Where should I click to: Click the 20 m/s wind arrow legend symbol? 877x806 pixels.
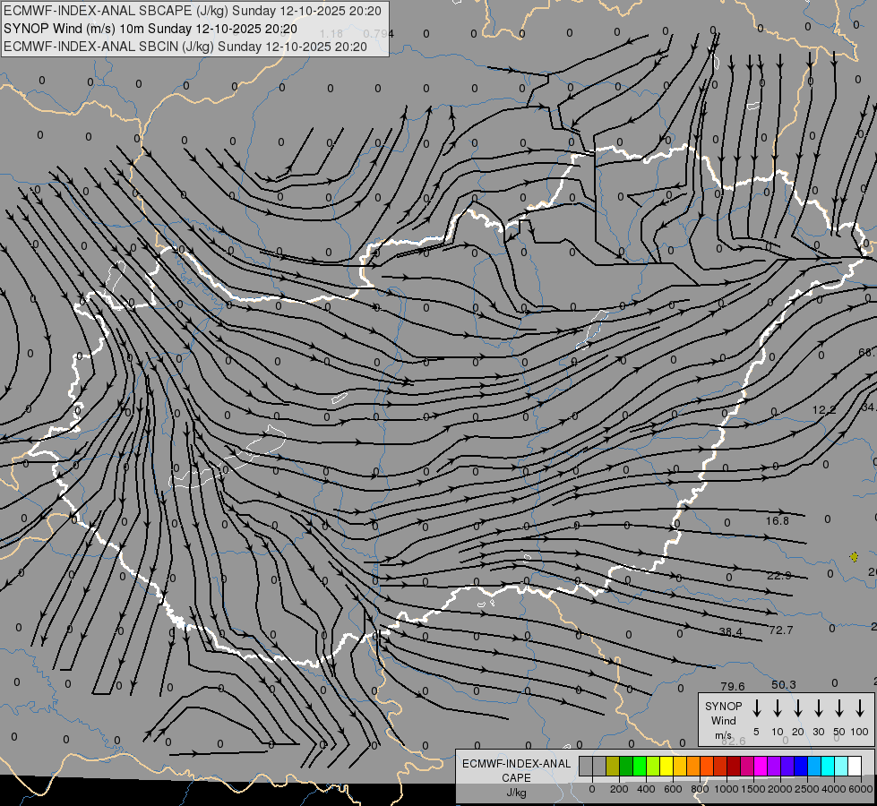coord(797,708)
